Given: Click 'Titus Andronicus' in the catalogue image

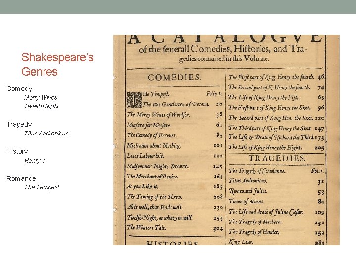Looking at the screenshot, I should pyautogui.click(x=248, y=181).
